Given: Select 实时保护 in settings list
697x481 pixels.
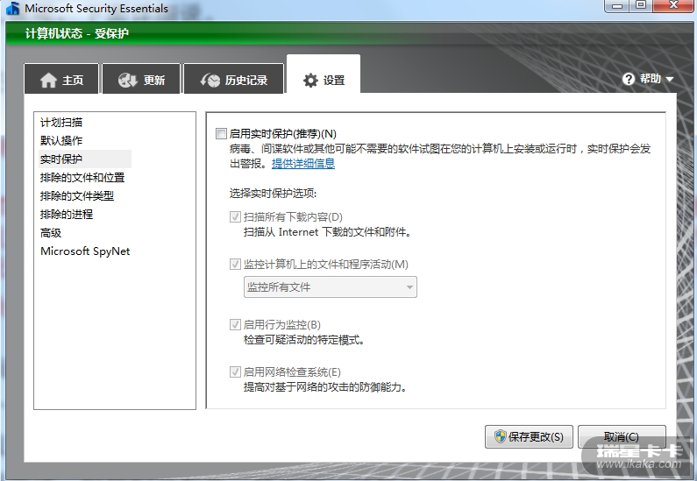Looking at the screenshot, I should (x=85, y=159).
